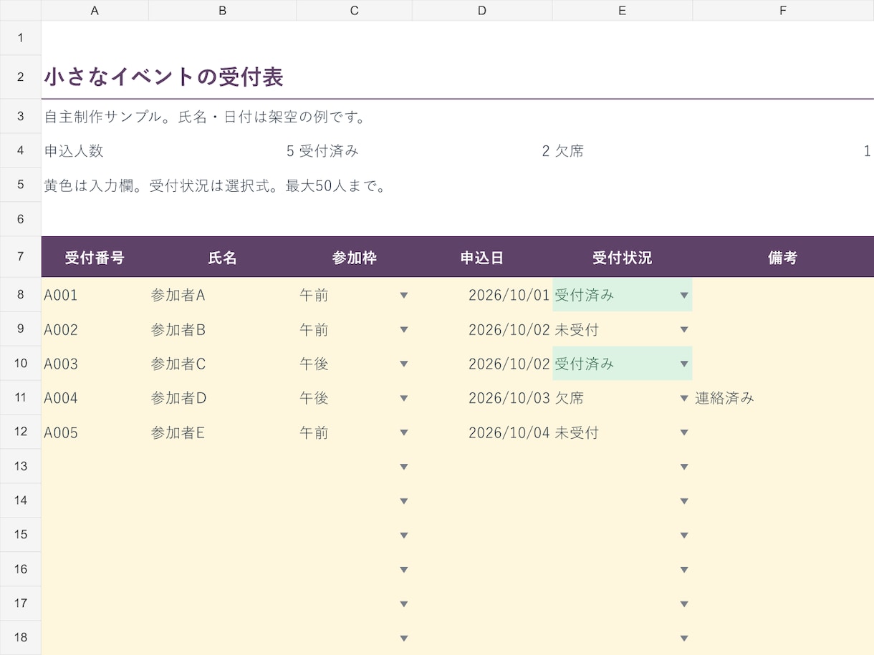Click the empty 氏名 input cell in row 14
874x655 pixels.
(223, 501)
